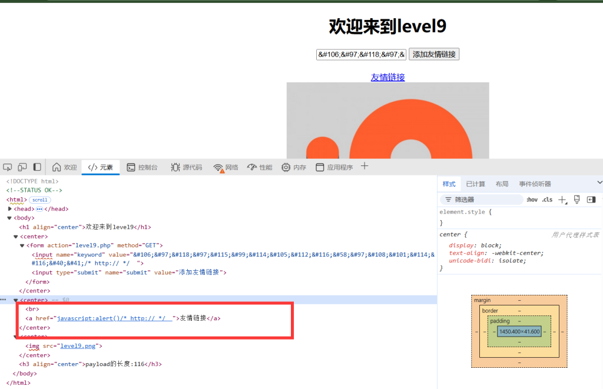Toggle the DevTools sidebar dock icon
Screen dimensions: 603x389
(37, 167)
